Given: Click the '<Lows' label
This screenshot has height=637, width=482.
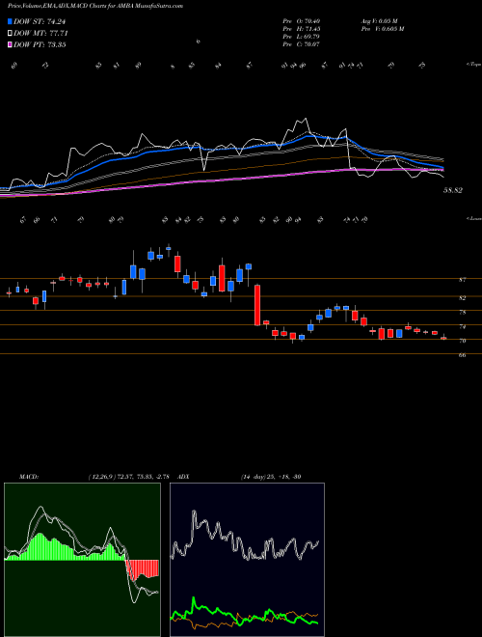Looking at the screenshot, I should point(474,218).
